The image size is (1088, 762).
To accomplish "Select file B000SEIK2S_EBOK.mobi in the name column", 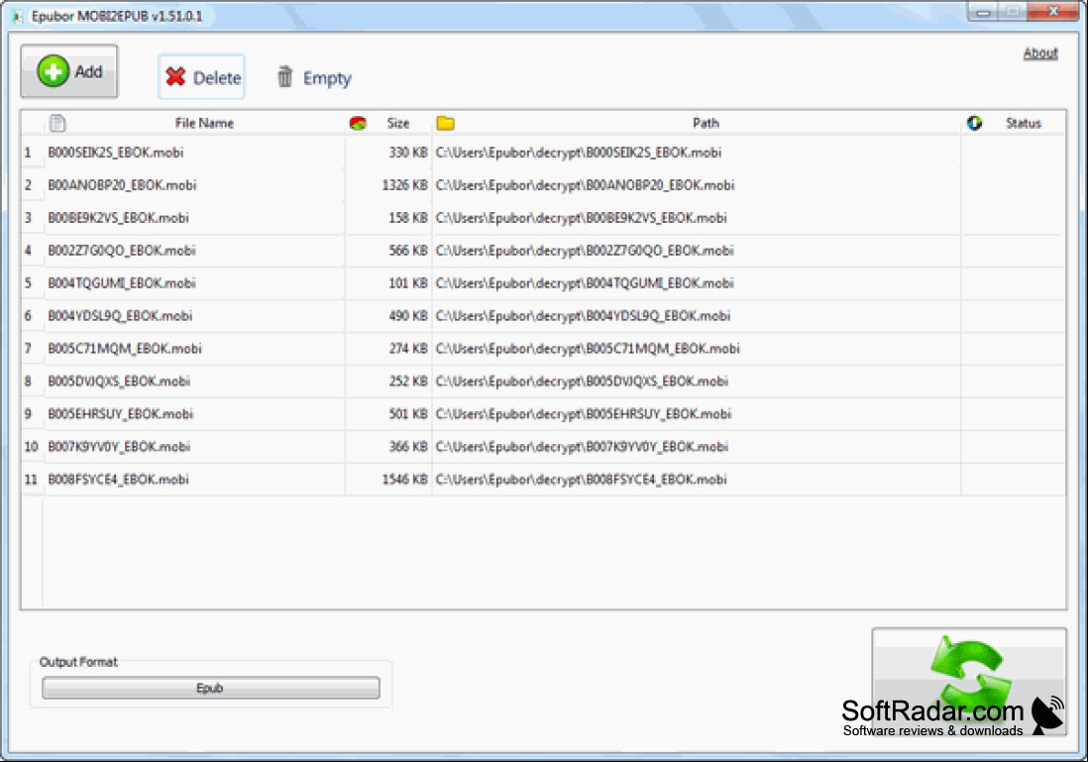I will [116, 153].
